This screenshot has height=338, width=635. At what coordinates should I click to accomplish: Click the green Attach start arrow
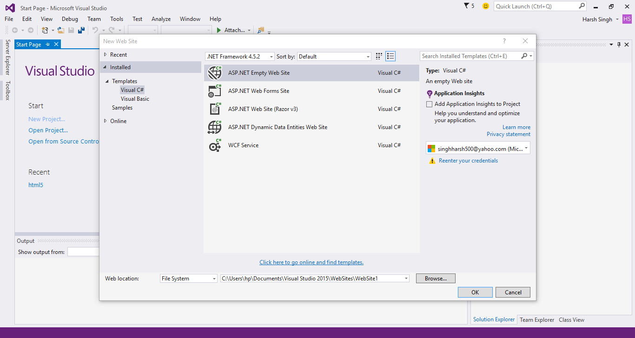click(219, 30)
